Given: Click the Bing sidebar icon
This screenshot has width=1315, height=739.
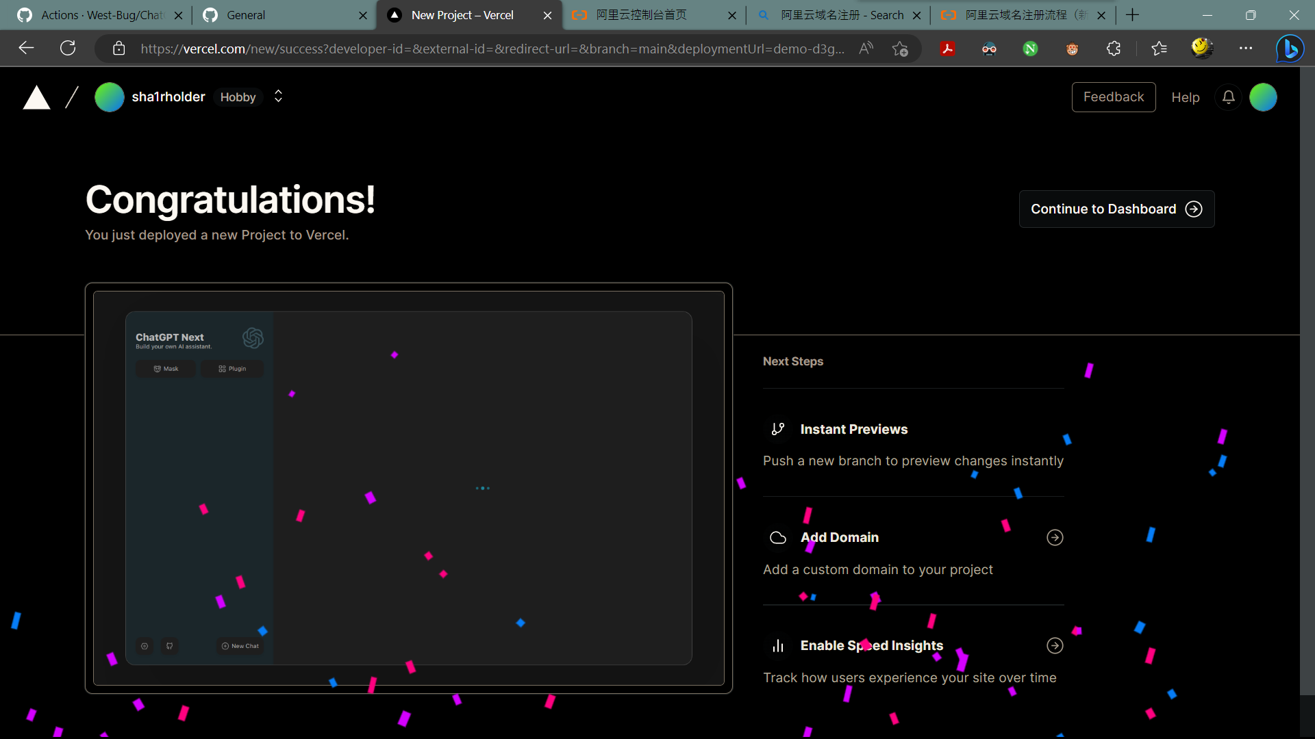Looking at the screenshot, I should point(1290,49).
